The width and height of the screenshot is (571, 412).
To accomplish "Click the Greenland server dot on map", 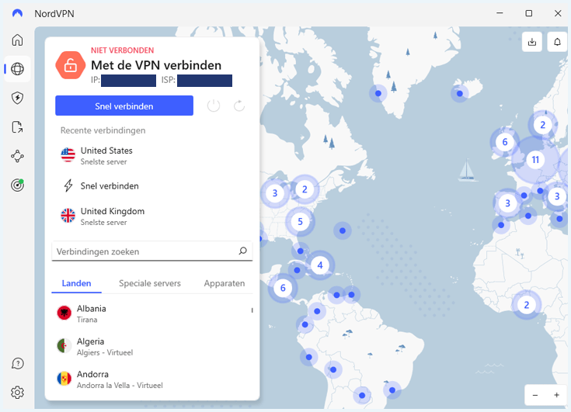I will pos(378,93).
